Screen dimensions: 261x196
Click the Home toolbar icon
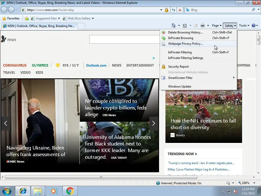[173, 26]
